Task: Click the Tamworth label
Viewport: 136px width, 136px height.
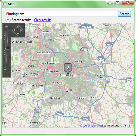Action: click(x=108, y=25)
